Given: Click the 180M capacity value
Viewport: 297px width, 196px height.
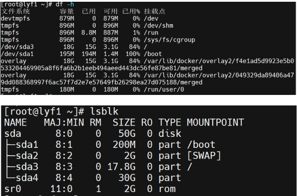Looking at the screenshot, I should point(66,89).
